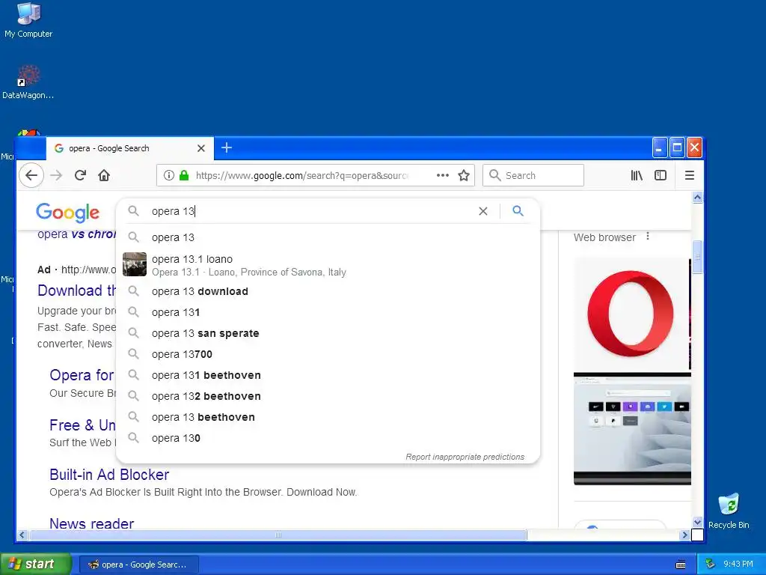Open Web browser panel more options dots
766x575 pixels.
click(x=648, y=237)
